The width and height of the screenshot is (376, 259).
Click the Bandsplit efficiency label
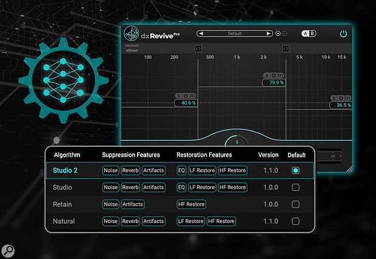(x=132, y=48)
